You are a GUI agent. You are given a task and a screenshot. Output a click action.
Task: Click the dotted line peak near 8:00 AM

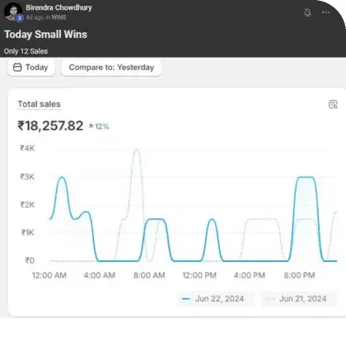tap(137, 150)
